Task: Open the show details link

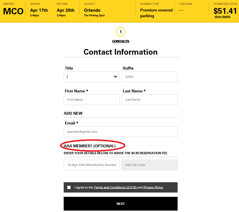Action: coord(222,17)
